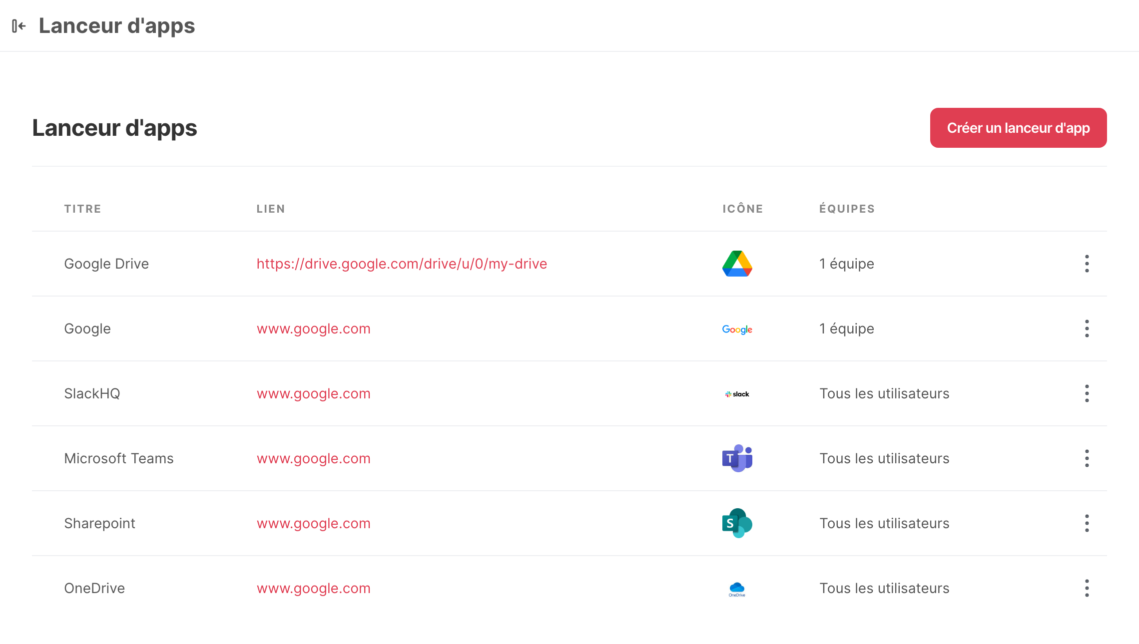
Task: Click the Créer un lanceur d'app button
Action: (x=1018, y=128)
